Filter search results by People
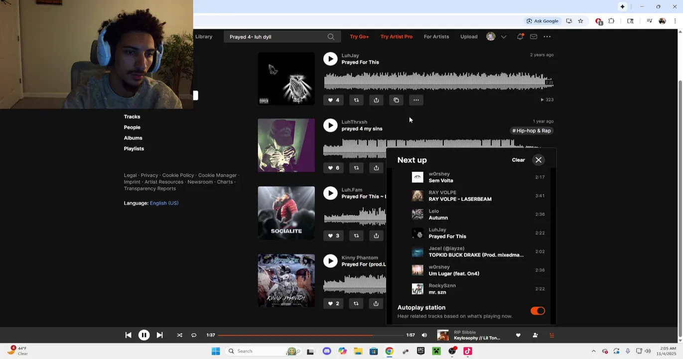Viewport: 683px width, 359px height. pyautogui.click(x=132, y=127)
